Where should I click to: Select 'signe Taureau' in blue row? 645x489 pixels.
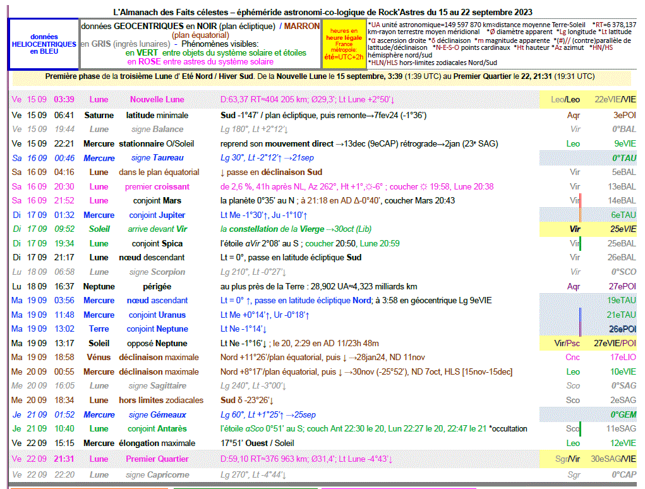pyautogui.click(x=157, y=158)
